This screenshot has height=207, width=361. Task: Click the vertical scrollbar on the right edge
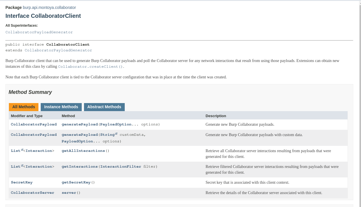(360, 103)
